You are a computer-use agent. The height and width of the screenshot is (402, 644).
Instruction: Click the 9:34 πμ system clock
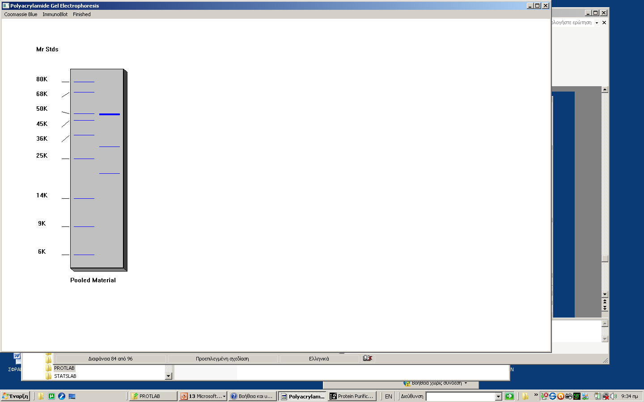629,396
